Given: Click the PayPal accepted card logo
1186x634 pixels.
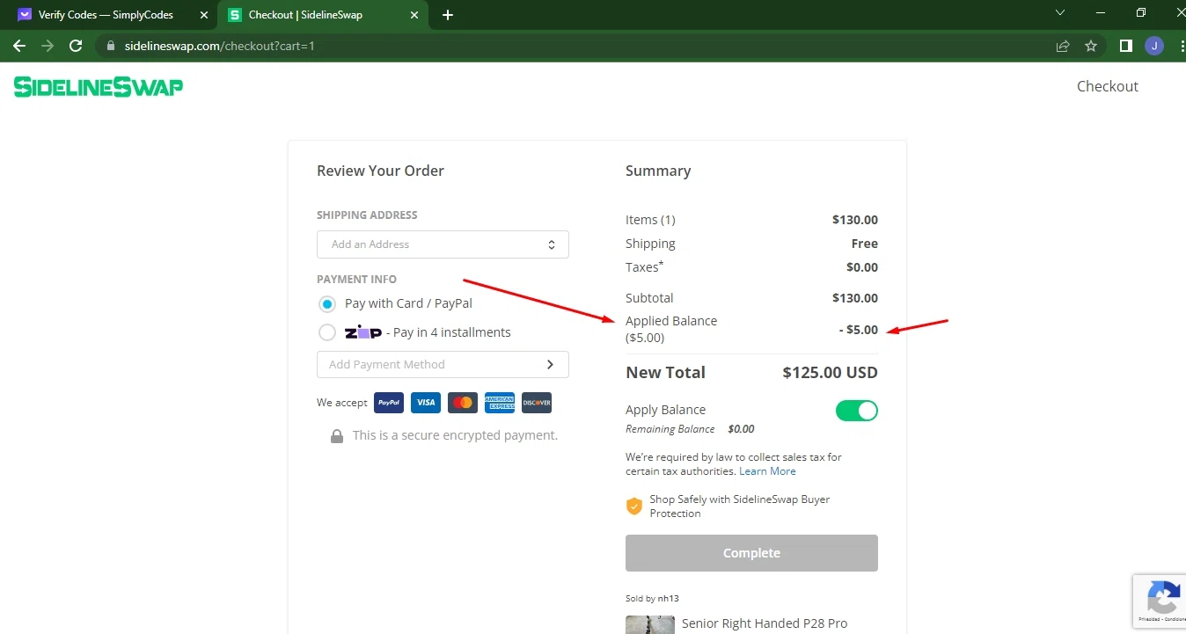Looking at the screenshot, I should pos(389,403).
